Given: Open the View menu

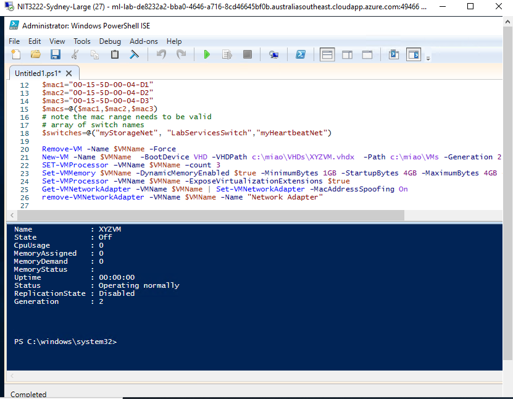Looking at the screenshot, I should [57, 41].
